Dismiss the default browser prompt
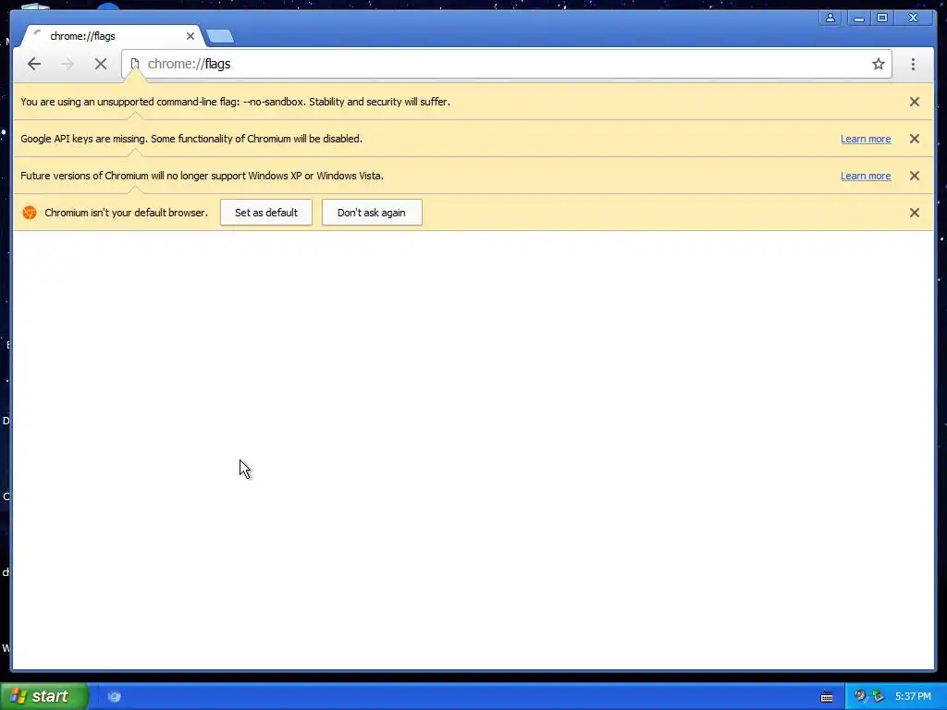 pyautogui.click(x=915, y=213)
